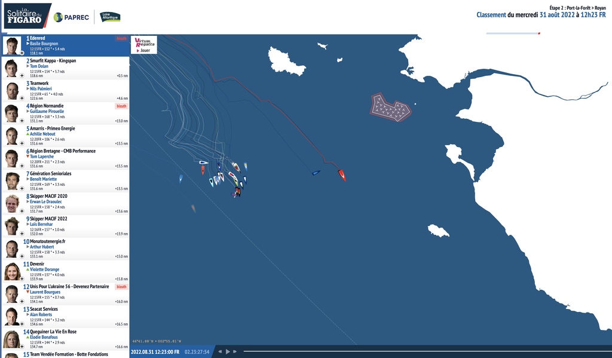This screenshot has height=358, width=612.
Task: Click the plus icon beside Elodie Bonafous
Action: pyautogui.click(x=22, y=347)
